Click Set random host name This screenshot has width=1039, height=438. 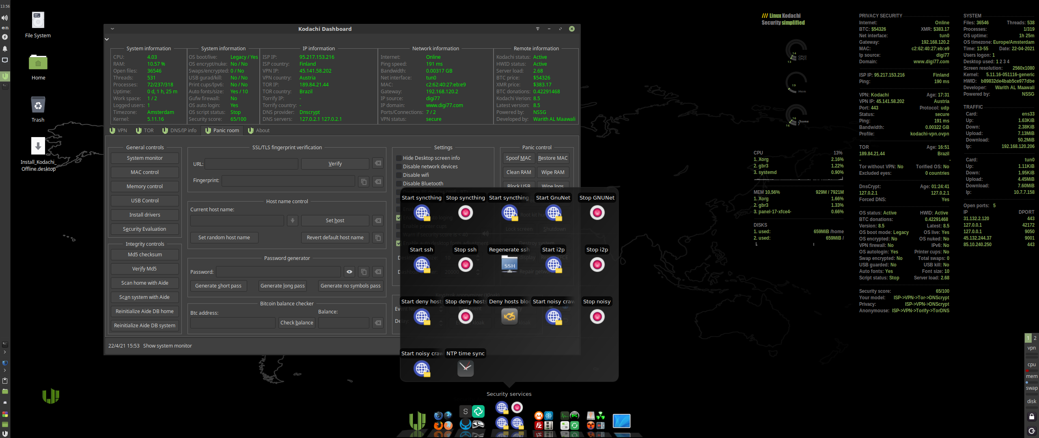(x=224, y=238)
